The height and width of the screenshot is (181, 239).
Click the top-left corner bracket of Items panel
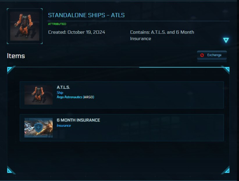pos(10,70)
